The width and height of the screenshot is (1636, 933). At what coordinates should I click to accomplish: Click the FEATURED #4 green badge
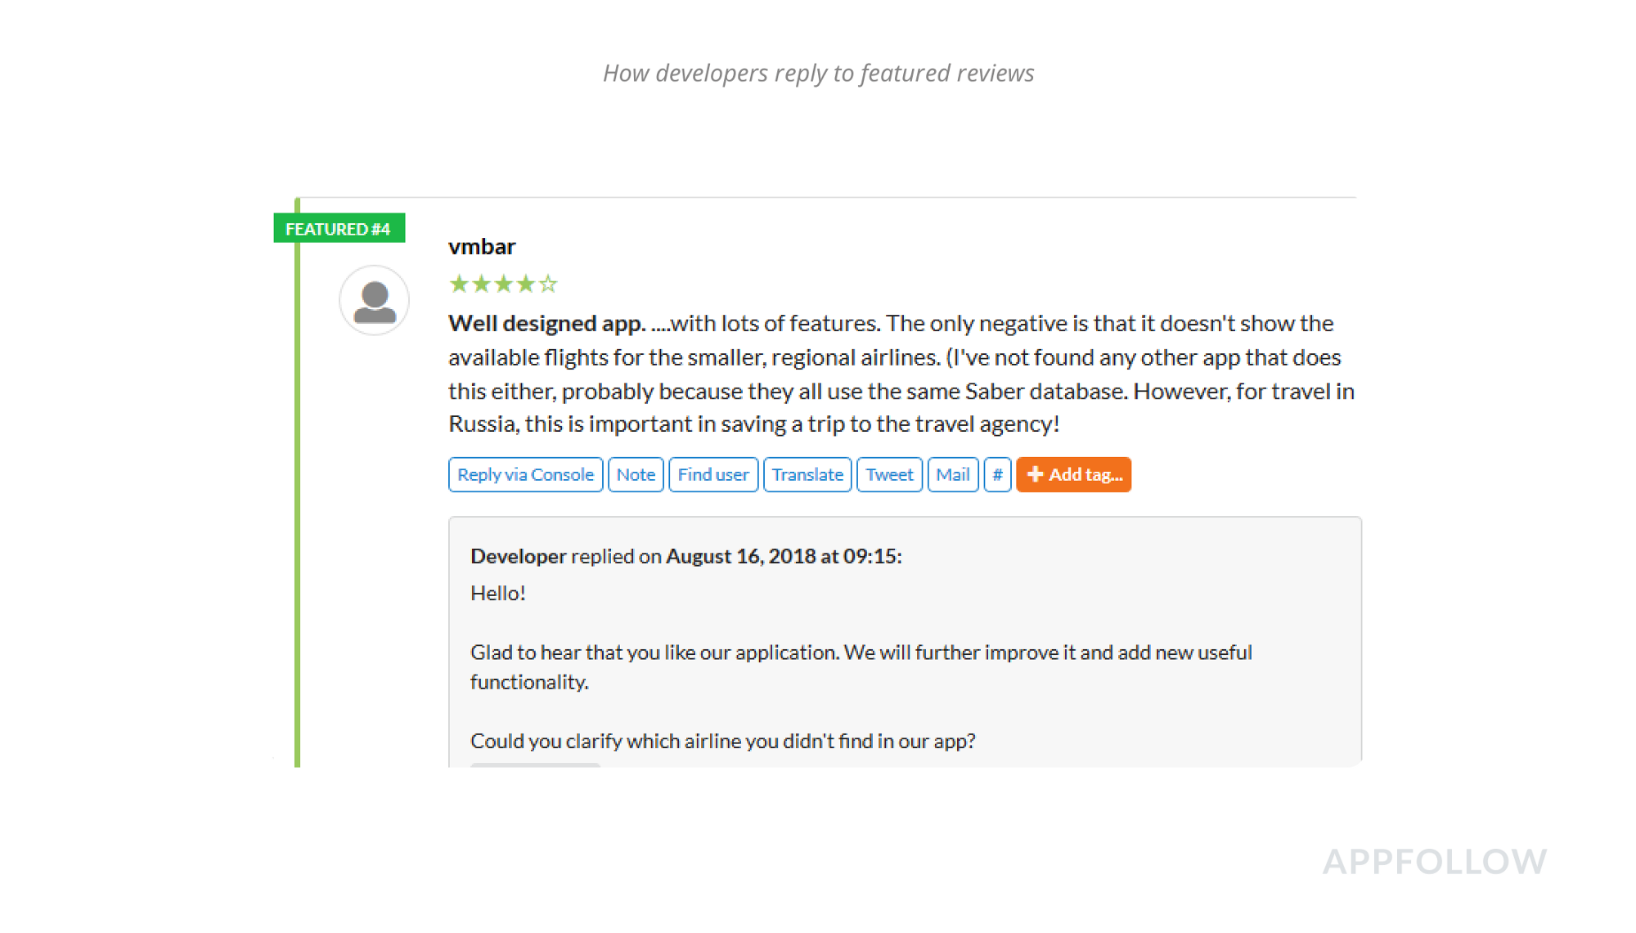click(339, 229)
